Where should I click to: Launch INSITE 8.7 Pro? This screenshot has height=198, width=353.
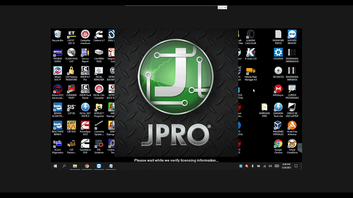point(85,74)
